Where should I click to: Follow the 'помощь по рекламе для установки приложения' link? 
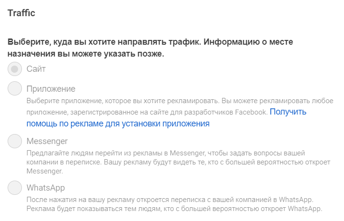coord(118,124)
